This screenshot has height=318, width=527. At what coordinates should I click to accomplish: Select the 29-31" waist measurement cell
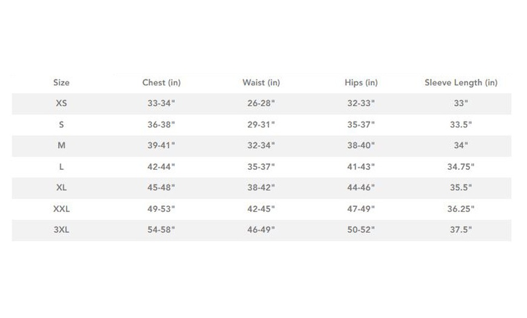click(x=261, y=125)
